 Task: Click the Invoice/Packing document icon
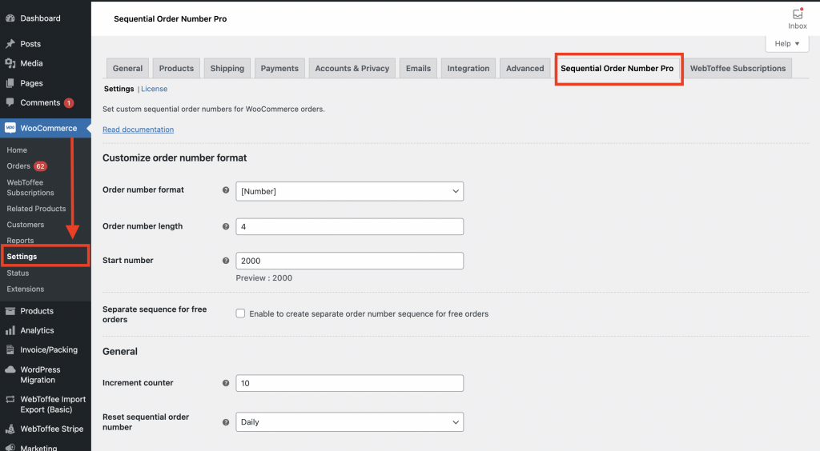(10, 349)
